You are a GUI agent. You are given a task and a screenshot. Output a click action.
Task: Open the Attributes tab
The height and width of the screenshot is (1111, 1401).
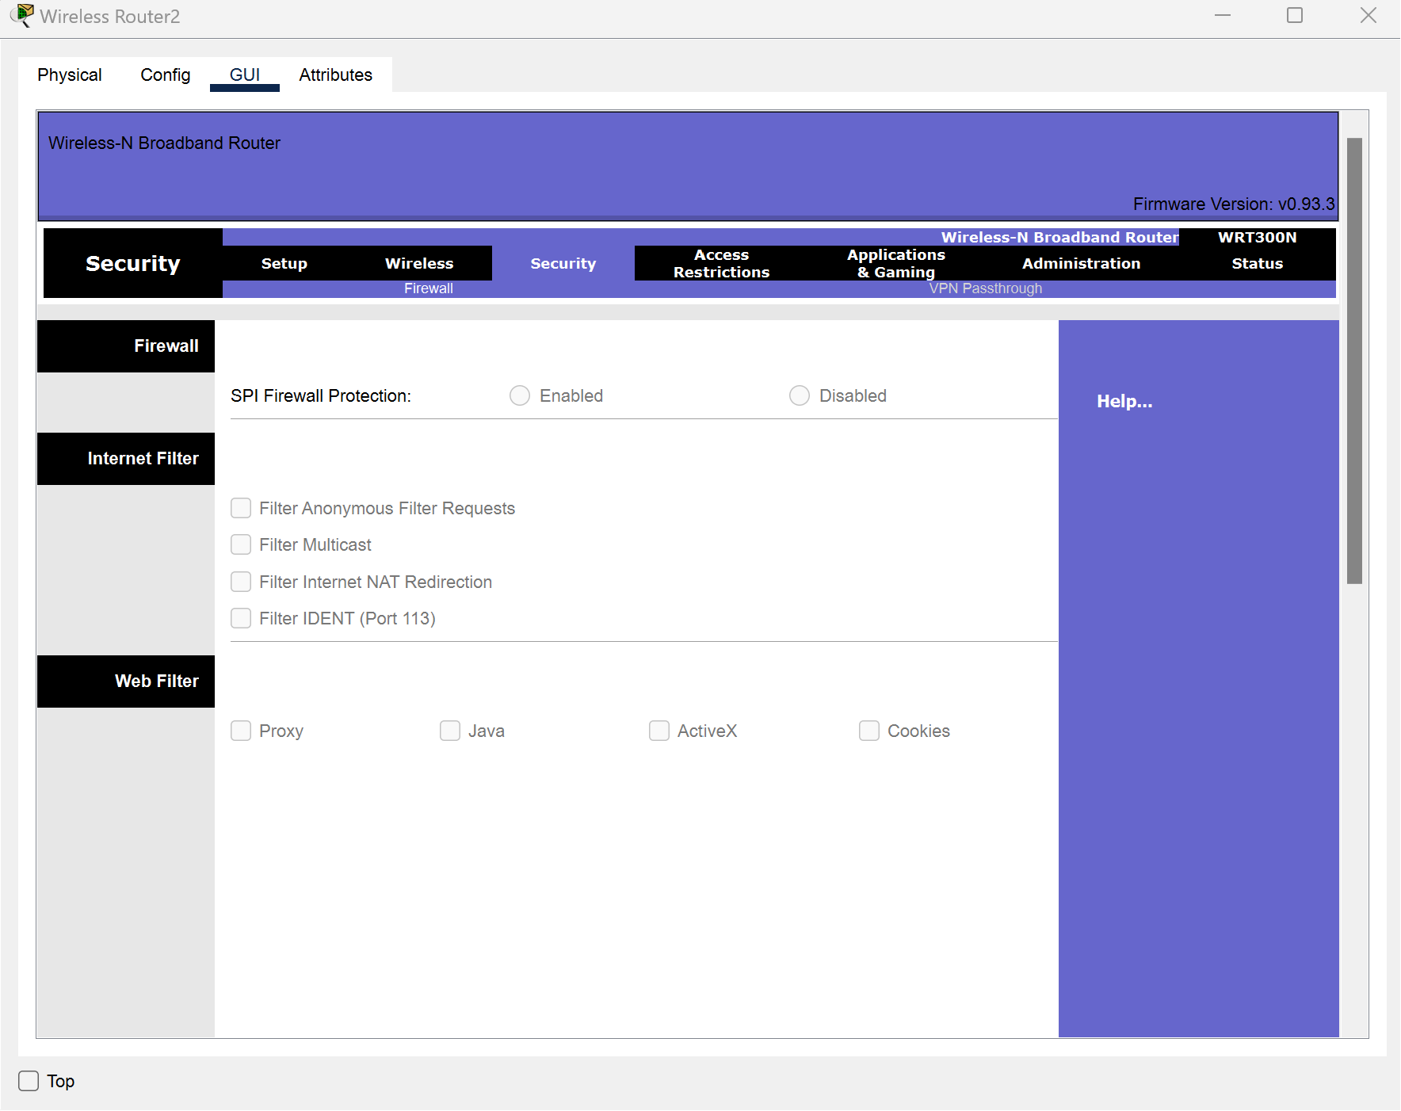coord(335,74)
